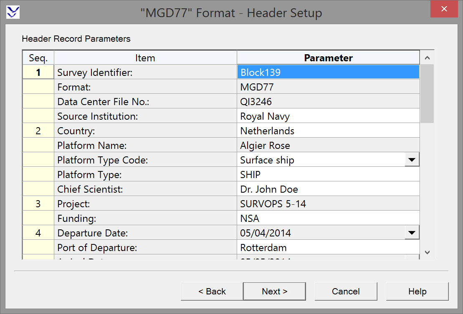Click the Next button
The height and width of the screenshot is (314, 463).
(274, 291)
